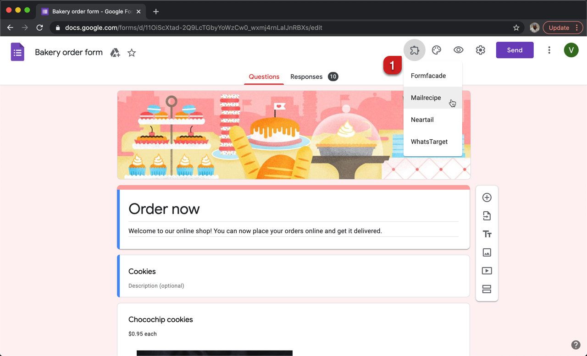This screenshot has height=356, width=587.
Task: Select Mailrecipe from the add-ons menu
Action: click(426, 98)
